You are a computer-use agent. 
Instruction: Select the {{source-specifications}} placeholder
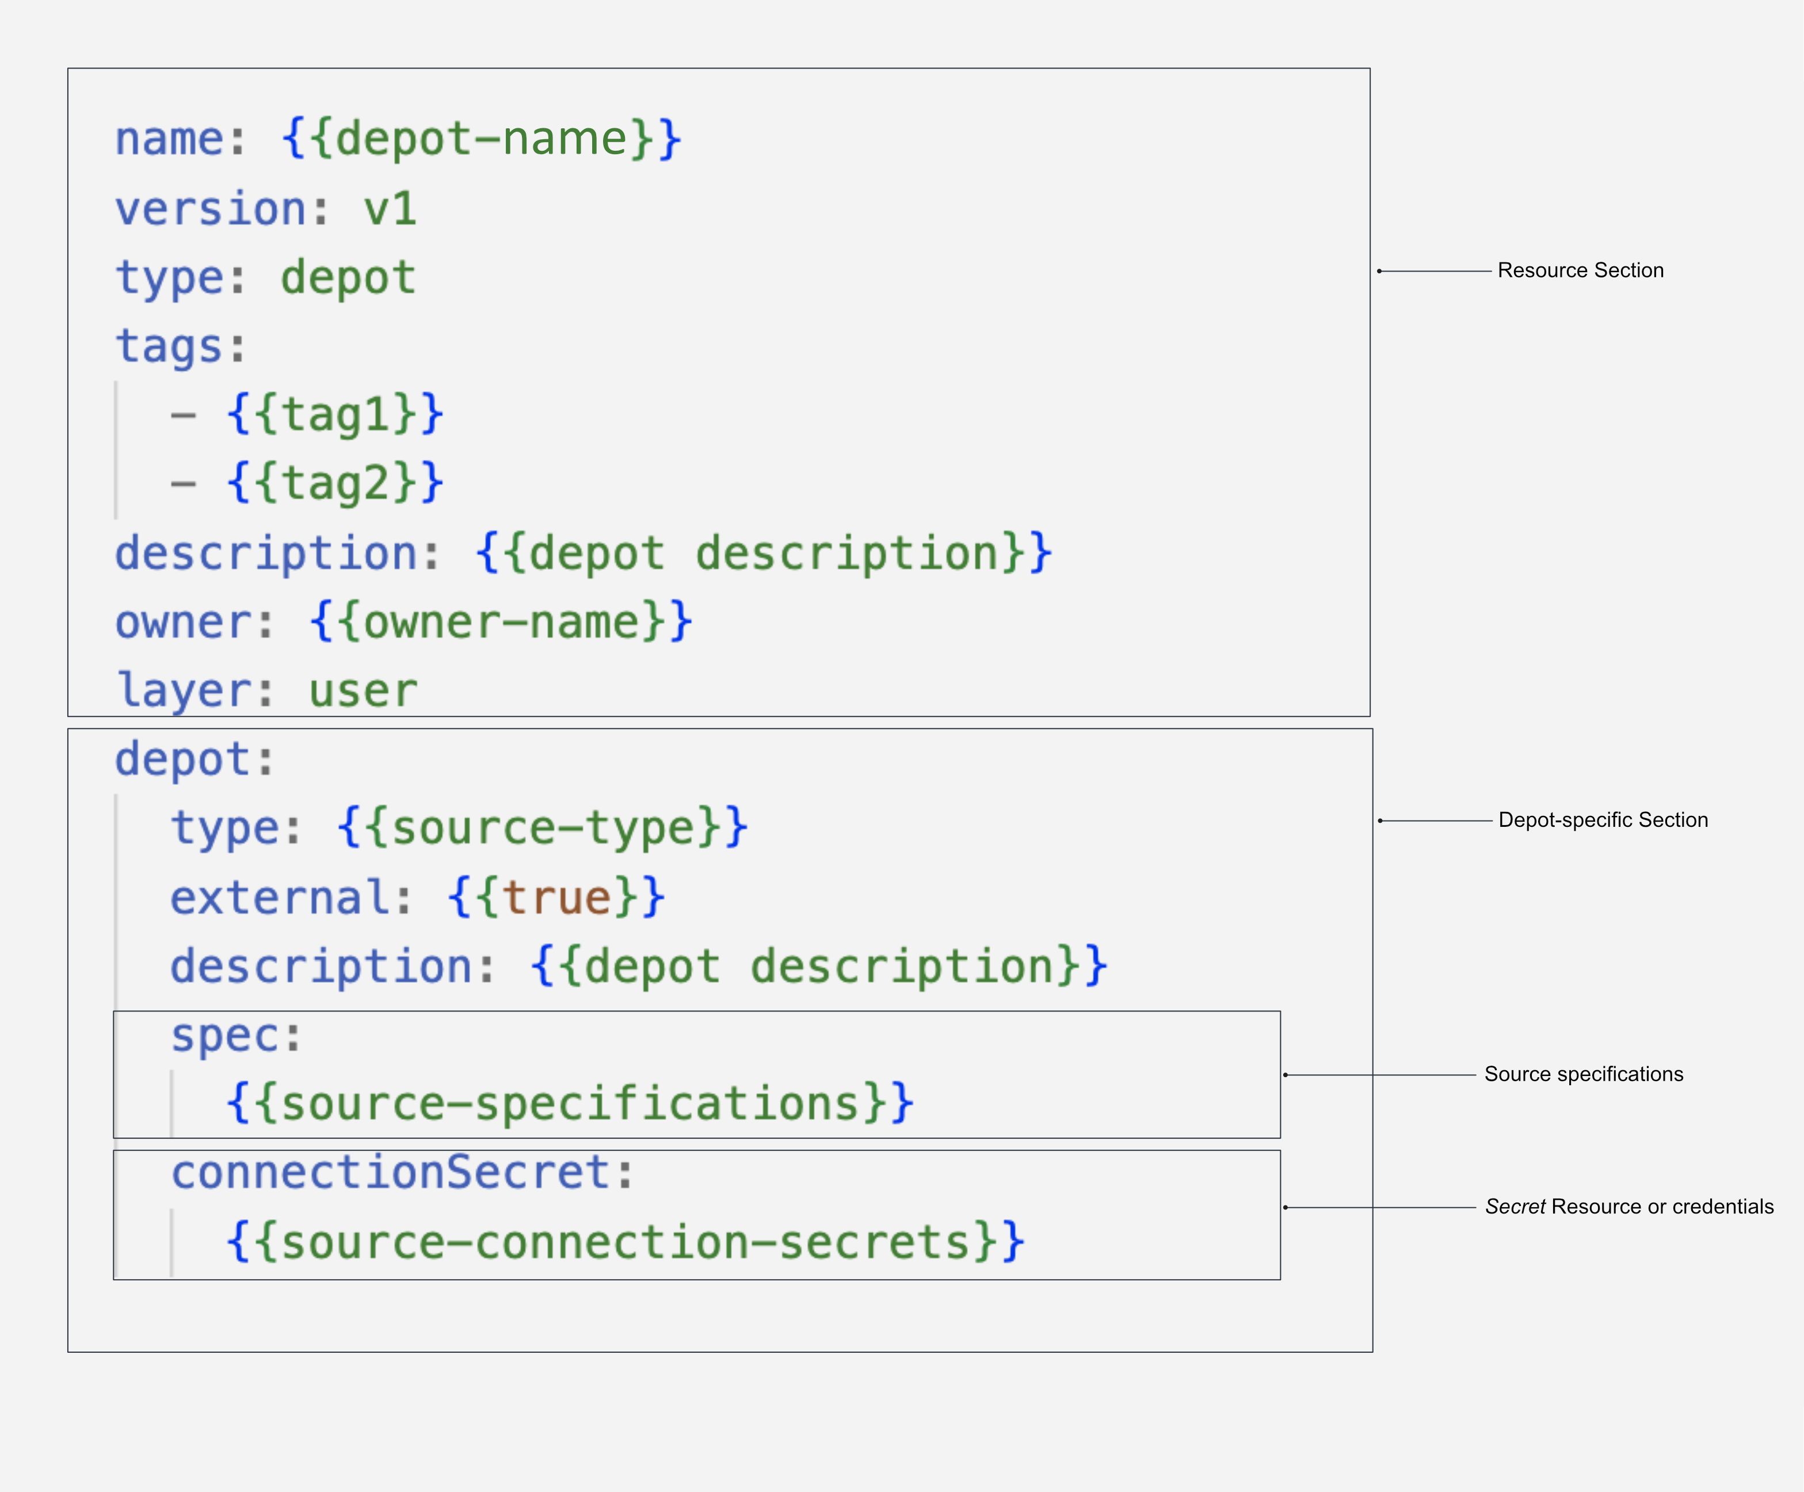570,1105
